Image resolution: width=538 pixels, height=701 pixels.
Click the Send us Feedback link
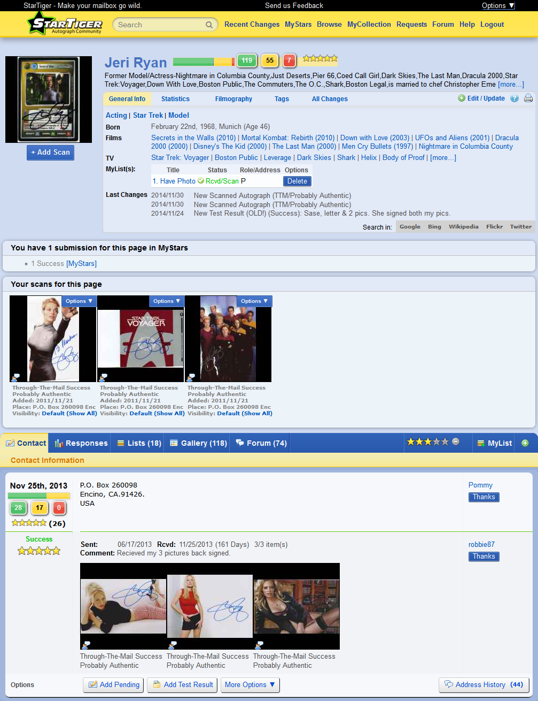[294, 5]
